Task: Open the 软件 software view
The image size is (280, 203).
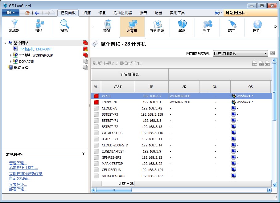Action: 257,26
